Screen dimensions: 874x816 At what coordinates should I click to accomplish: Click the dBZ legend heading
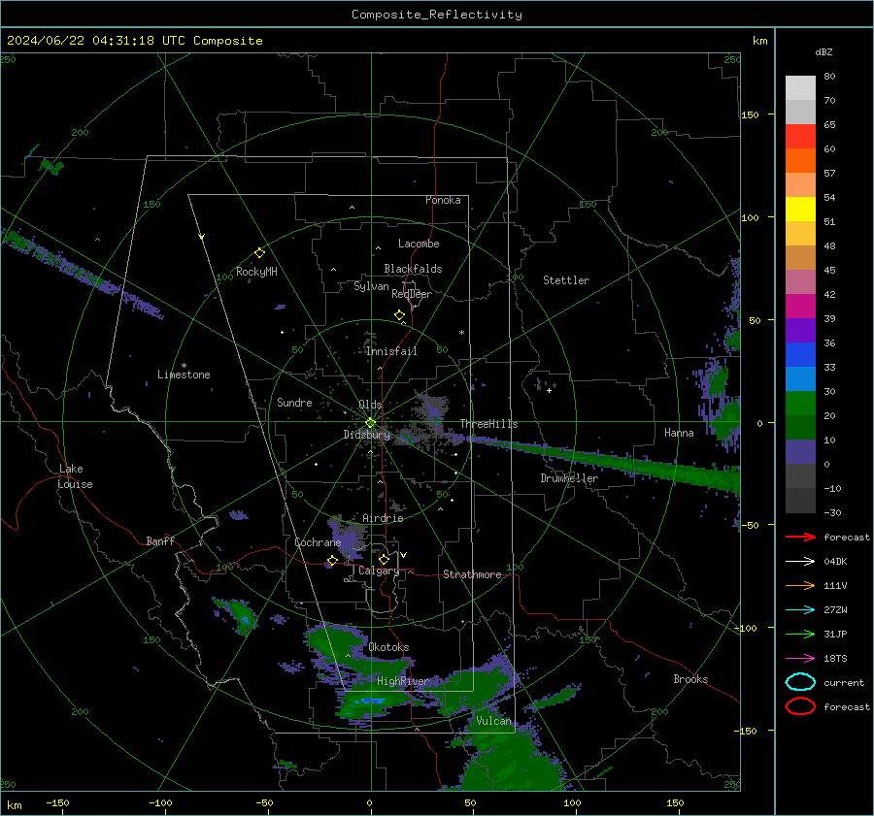824,52
